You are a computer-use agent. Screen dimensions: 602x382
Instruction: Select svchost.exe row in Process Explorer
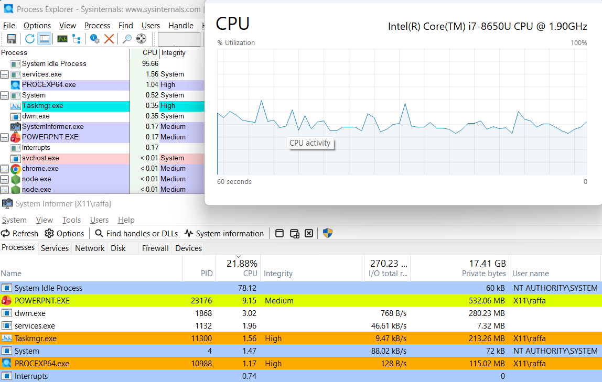coord(102,158)
